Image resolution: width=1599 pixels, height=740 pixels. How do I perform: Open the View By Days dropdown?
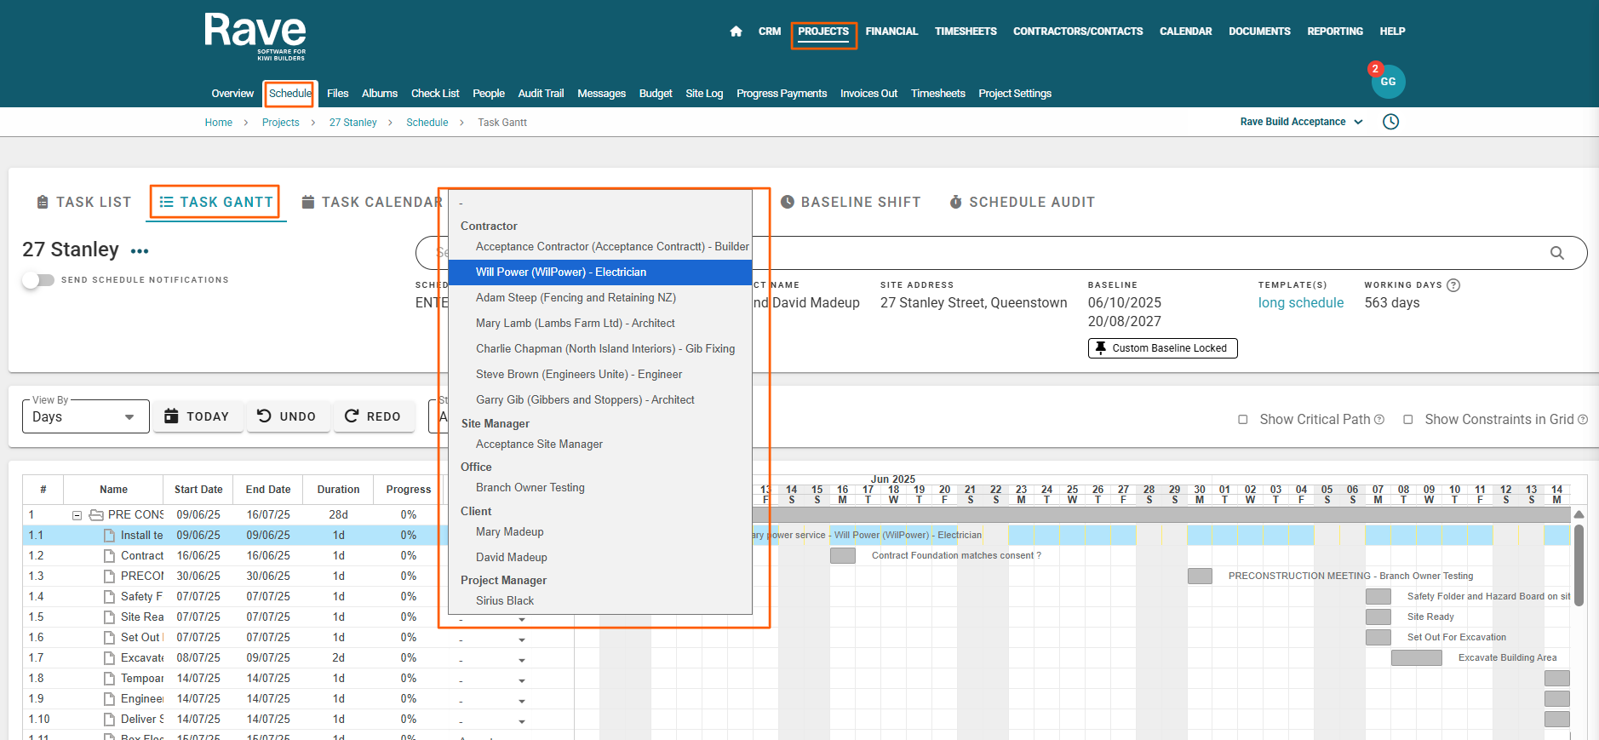(85, 416)
